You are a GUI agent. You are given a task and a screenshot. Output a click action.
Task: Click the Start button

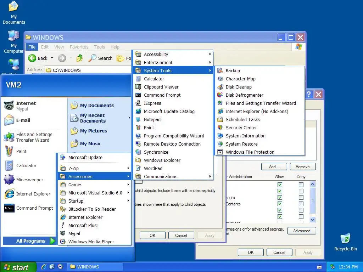[x=18, y=267]
